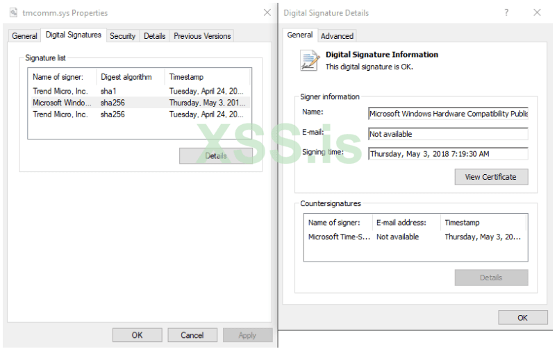This screenshot has height=349, width=557.
Task: Click the Name of signer column header in Signature list
Action: [63, 77]
